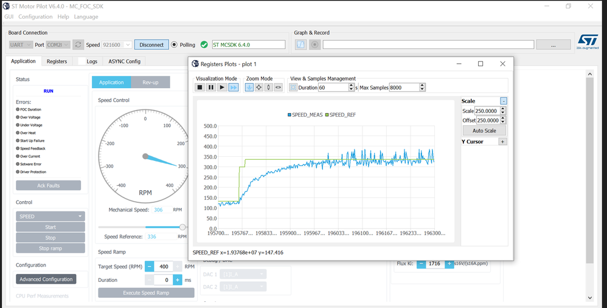The image size is (607, 308).
Task: Click the motor Stop button
Action: [x=50, y=238]
